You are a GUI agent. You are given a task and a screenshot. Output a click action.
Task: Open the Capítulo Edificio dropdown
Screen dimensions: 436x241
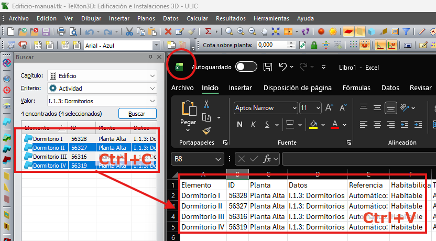click(x=102, y=76)
